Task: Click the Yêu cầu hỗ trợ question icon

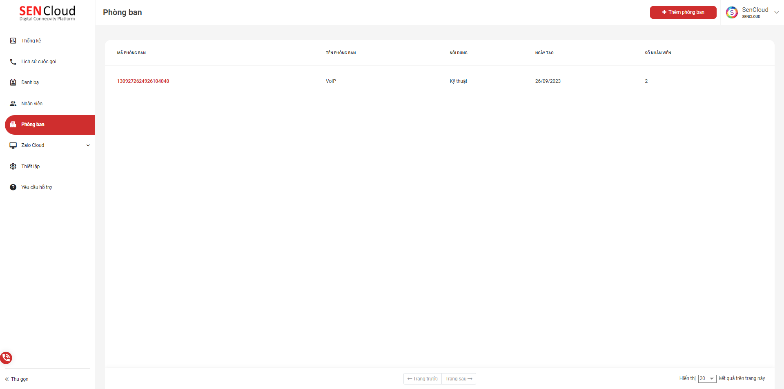Action: pyautogui.click(x=13, y=187)
